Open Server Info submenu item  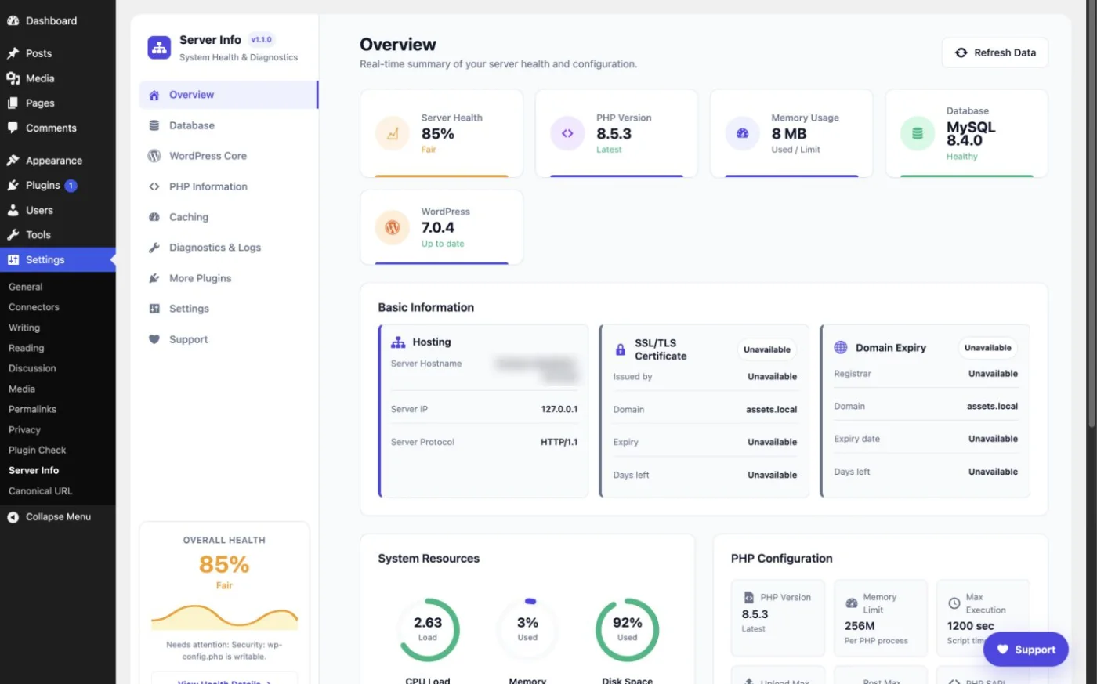(x=34, y=470)
